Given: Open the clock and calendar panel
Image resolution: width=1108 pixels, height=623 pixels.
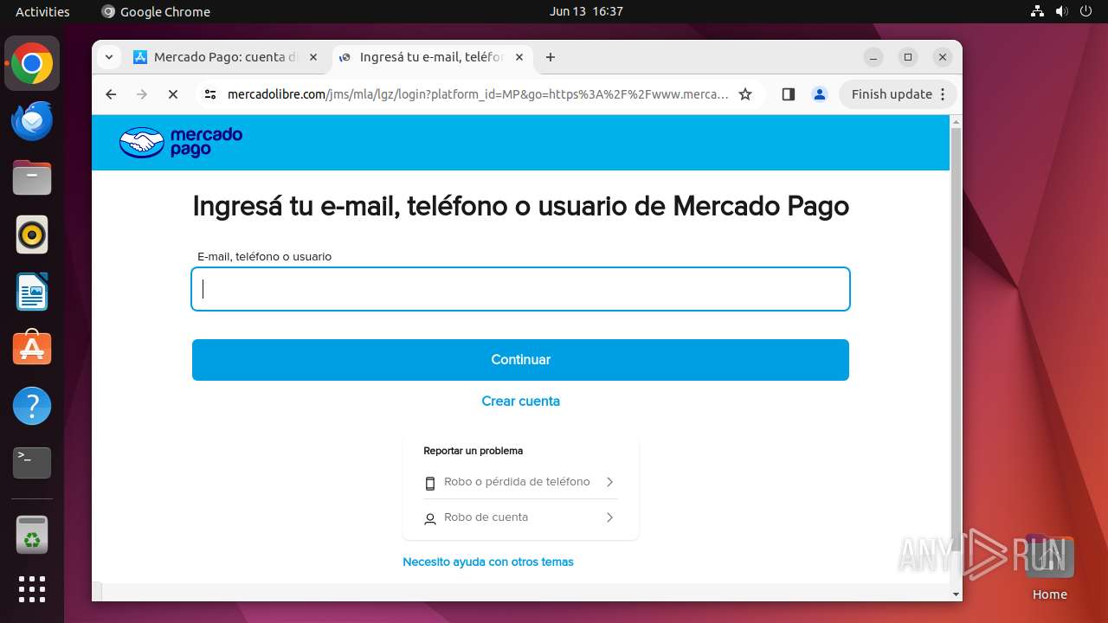Looking at the screenshot, I should pos(586,11).
